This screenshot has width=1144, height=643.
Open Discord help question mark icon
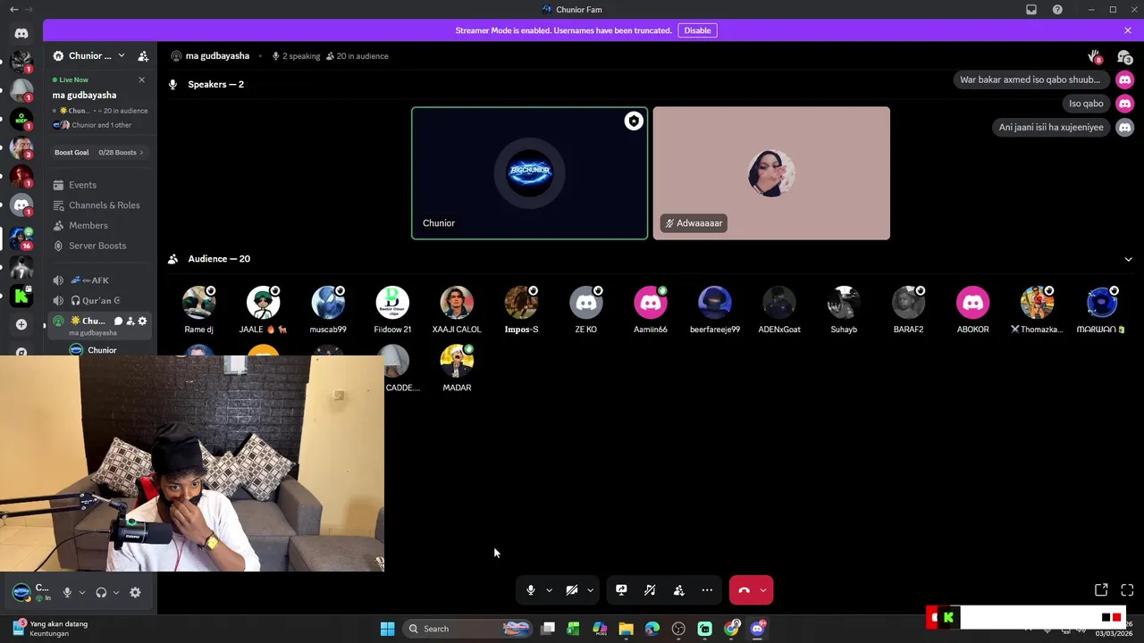pos(1057,10)
